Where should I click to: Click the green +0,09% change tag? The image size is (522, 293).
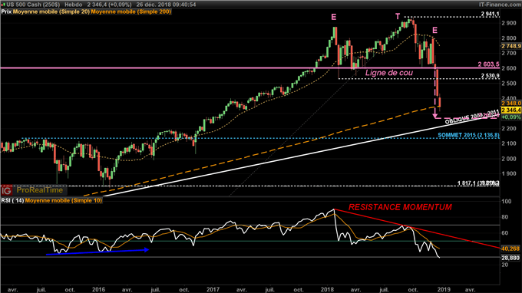coord(511,117)
